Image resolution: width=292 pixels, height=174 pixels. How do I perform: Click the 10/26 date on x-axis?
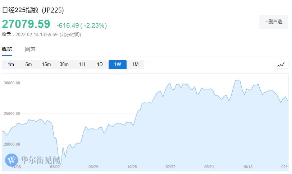pos(132,167)
